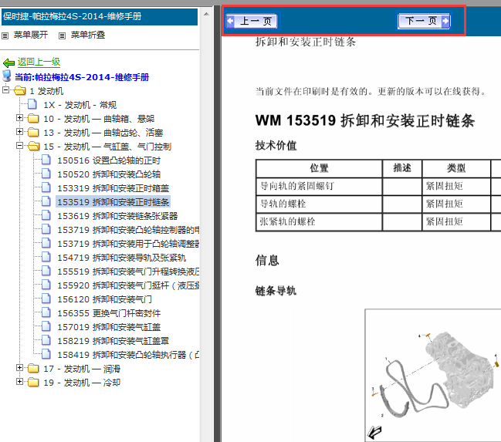Screen dimensions: 501x442
Task: Click page icon of 153519 entry
Action: pos(46,201)
